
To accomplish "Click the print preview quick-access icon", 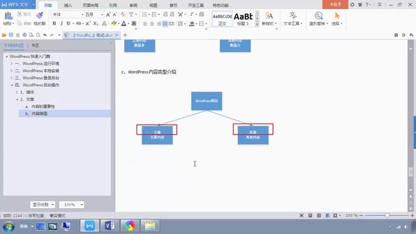I will [38, 35].
